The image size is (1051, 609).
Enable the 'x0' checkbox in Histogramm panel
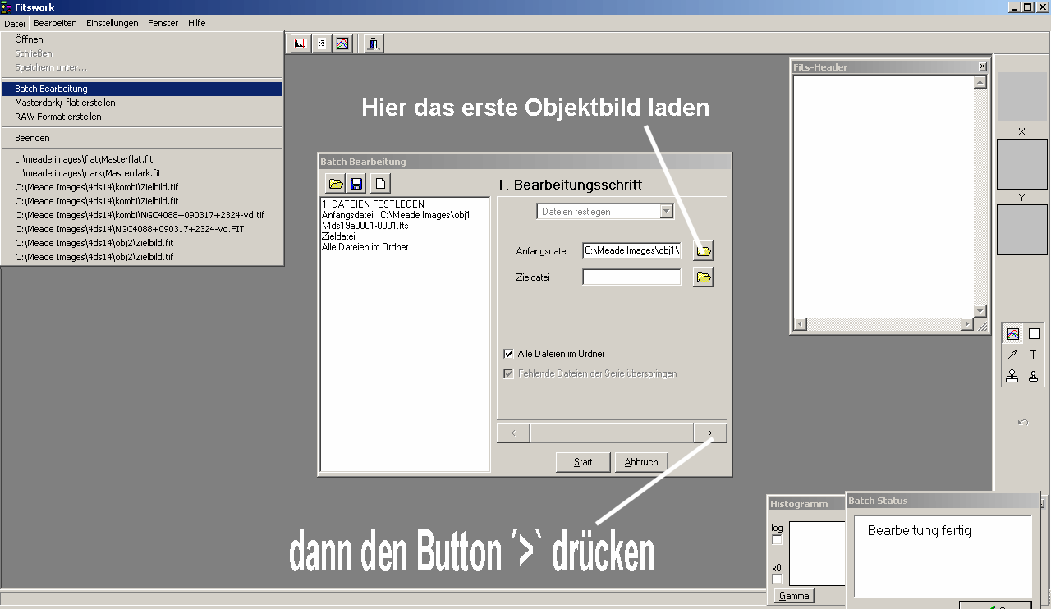coord(778,579)
